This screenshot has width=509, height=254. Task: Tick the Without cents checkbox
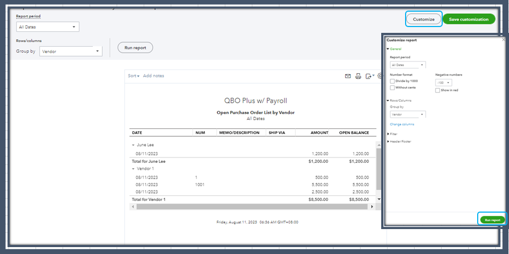[x=392, y=87]
